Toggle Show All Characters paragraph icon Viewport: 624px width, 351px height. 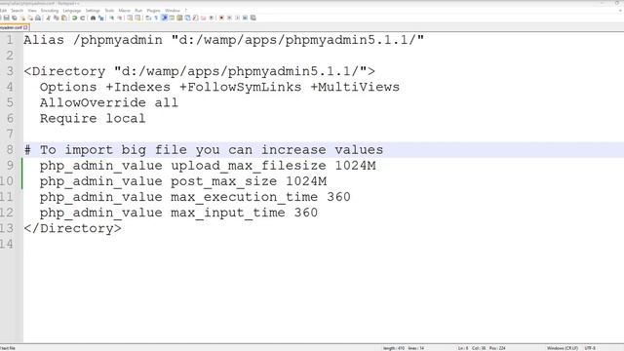[x=156, y=18]
